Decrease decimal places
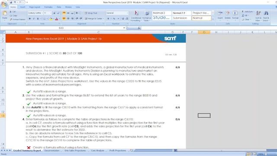This screenshot has height=156, width=277. tap(127, 19)
